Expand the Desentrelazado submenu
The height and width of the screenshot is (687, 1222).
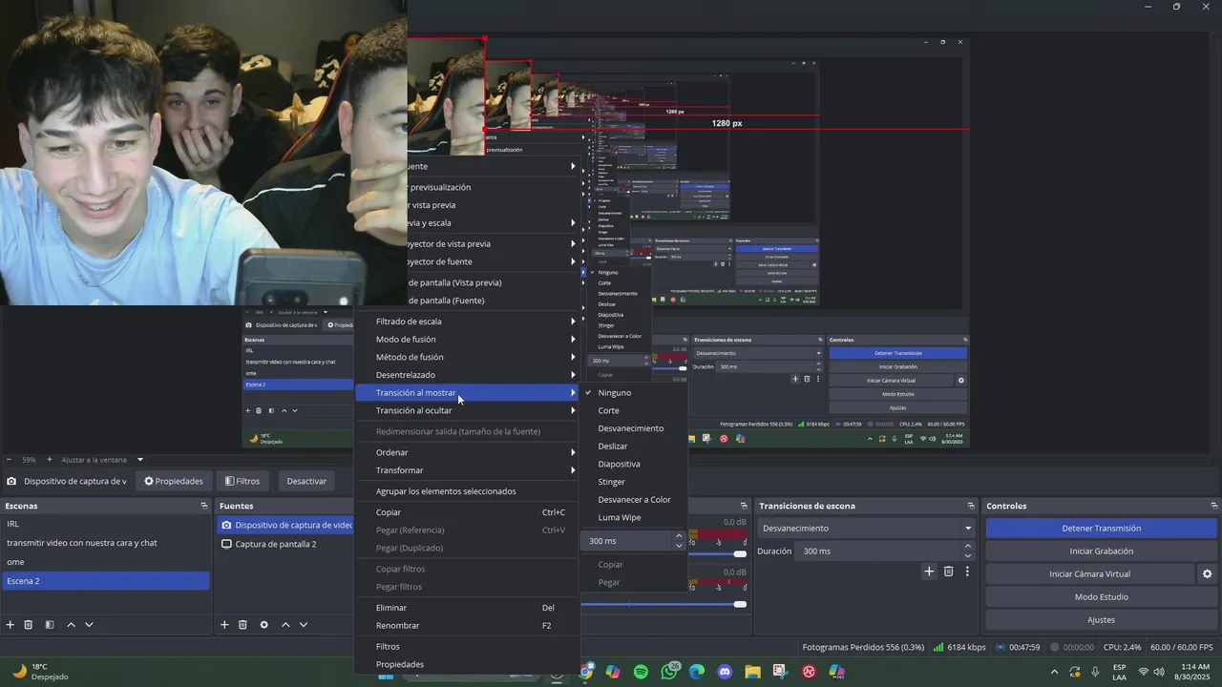point(467,375)
